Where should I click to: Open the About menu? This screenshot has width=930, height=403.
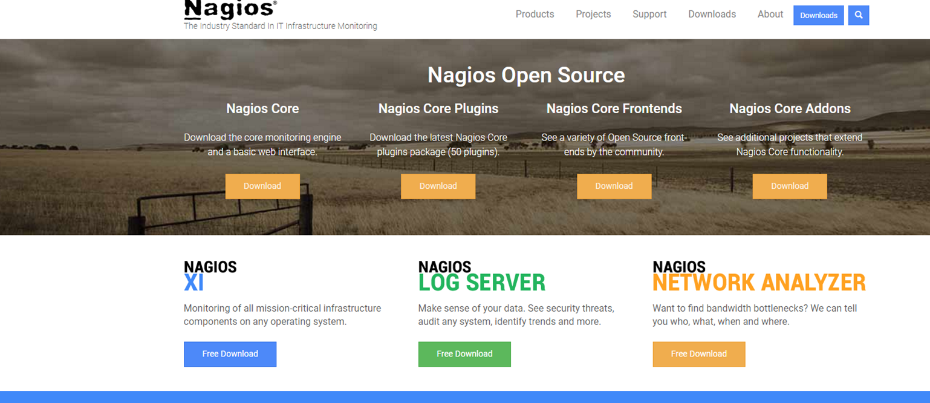point(770,14)
